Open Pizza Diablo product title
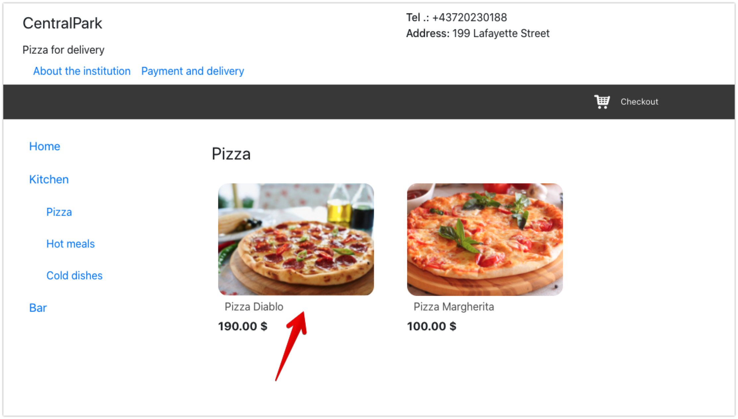This screenshot has width=738, height=419. click(254, 306)
